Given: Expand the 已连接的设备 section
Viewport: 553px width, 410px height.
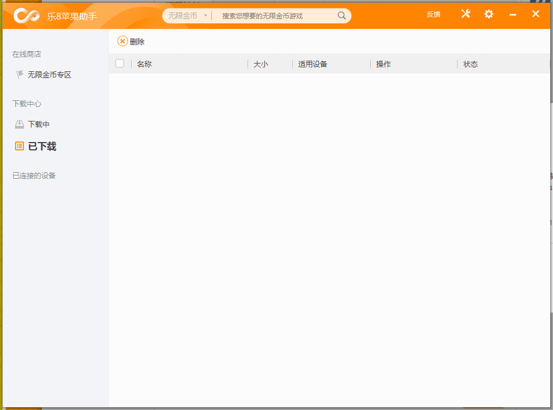Looking at the screenshot, I should pyautogui.click(x=32, y=175).
